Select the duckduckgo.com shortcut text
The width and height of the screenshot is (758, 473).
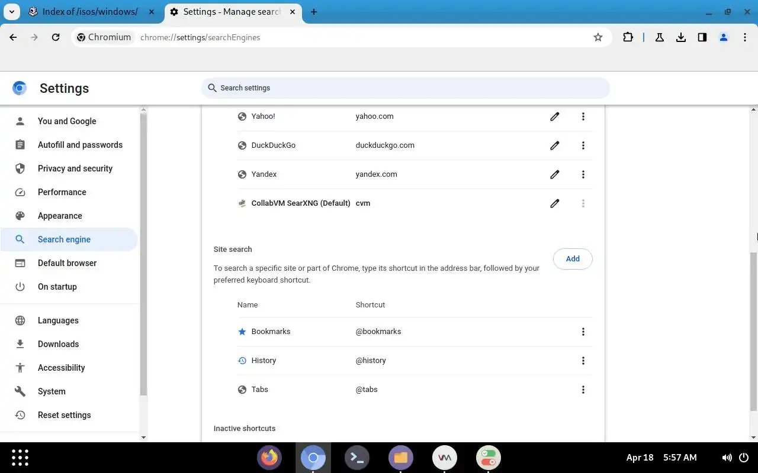[385, 145]
